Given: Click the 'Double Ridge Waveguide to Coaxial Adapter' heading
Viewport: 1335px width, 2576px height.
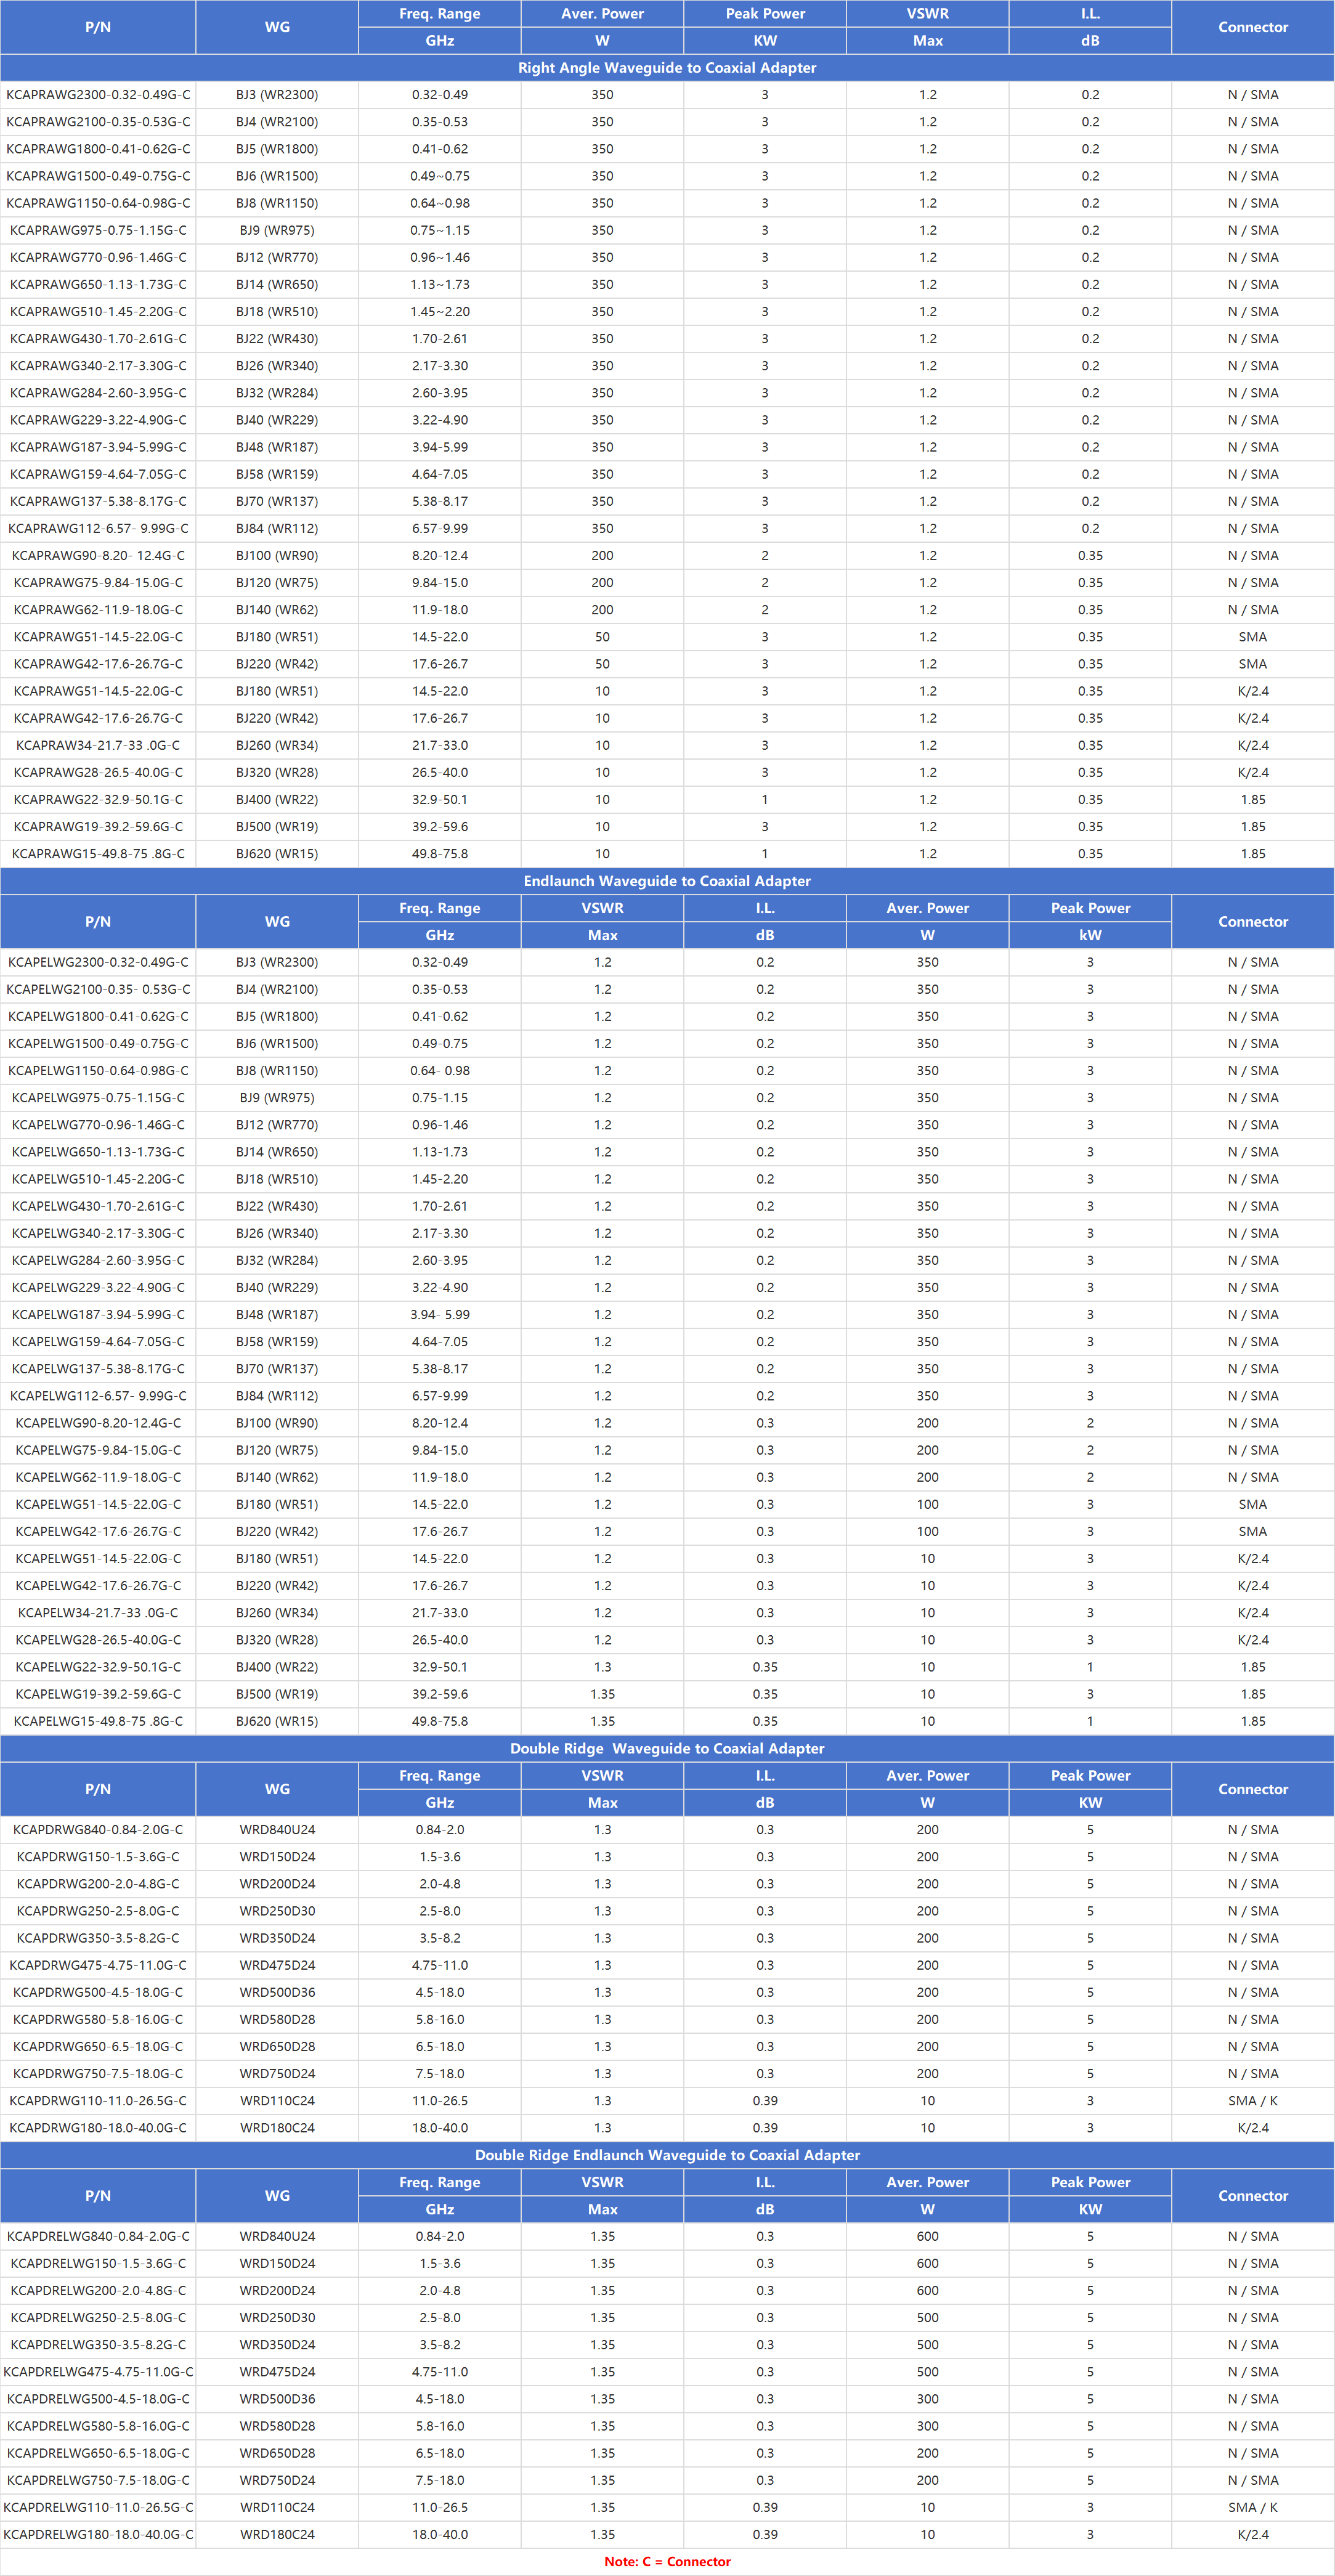Looking at the screenshot, I should pos(667,1748).
